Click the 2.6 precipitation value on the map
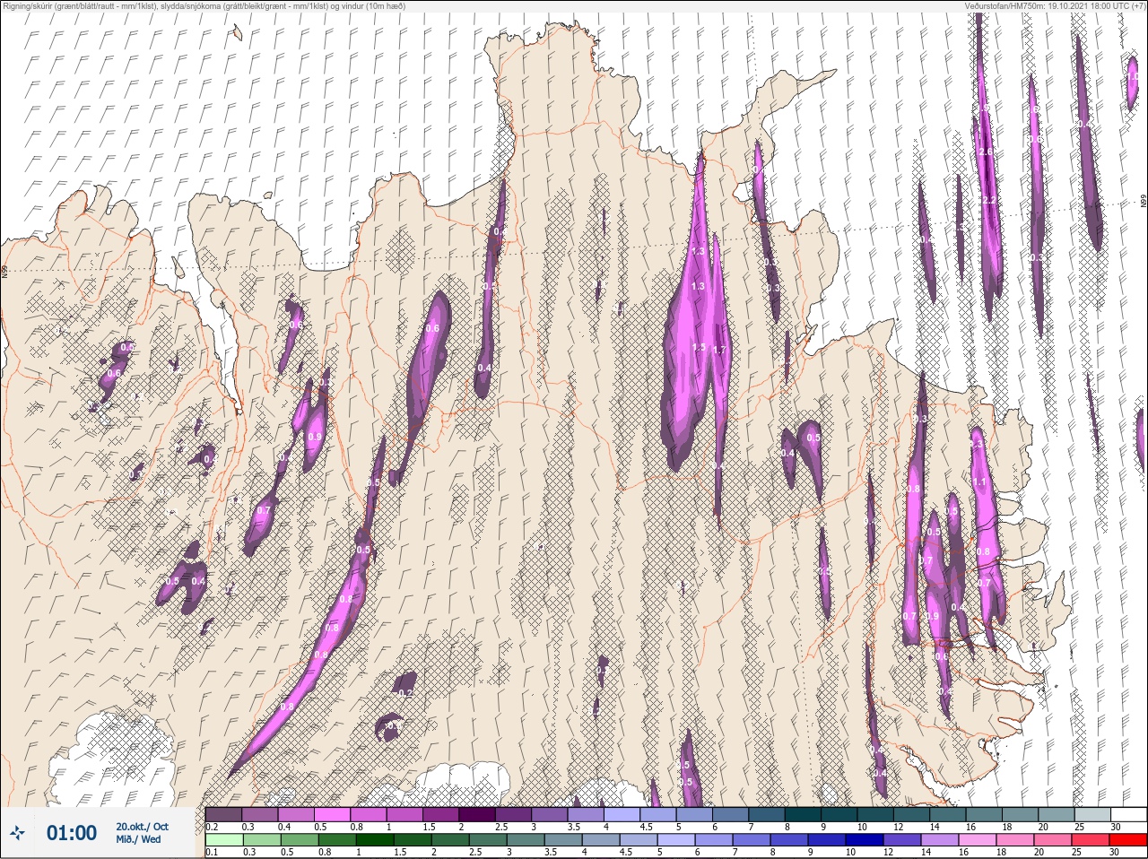The image size is (1148, 859). [987, 152]
